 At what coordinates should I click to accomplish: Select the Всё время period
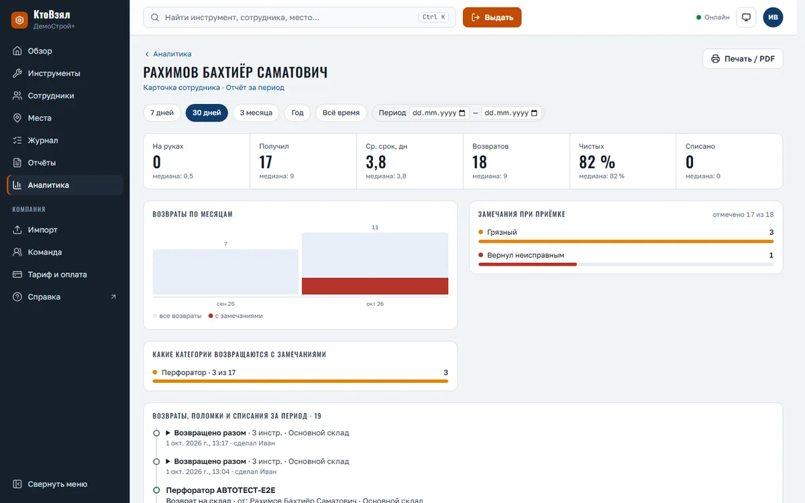click(x=341, y=113)
